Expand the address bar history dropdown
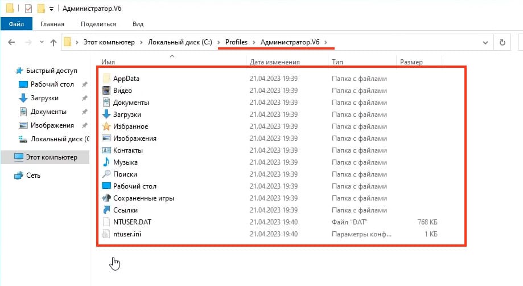523x286 pixels. tap(485, 43)
